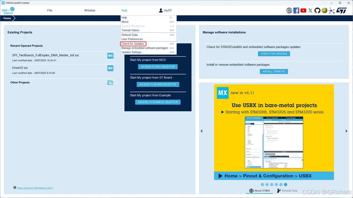
Task: Open the YouTube icon link
Action: pyautogui.click(x=303, y=10)
